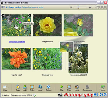Click 'Photos from my garden' caption link
The image size is (108, 98).
click(x=17, y=42)
